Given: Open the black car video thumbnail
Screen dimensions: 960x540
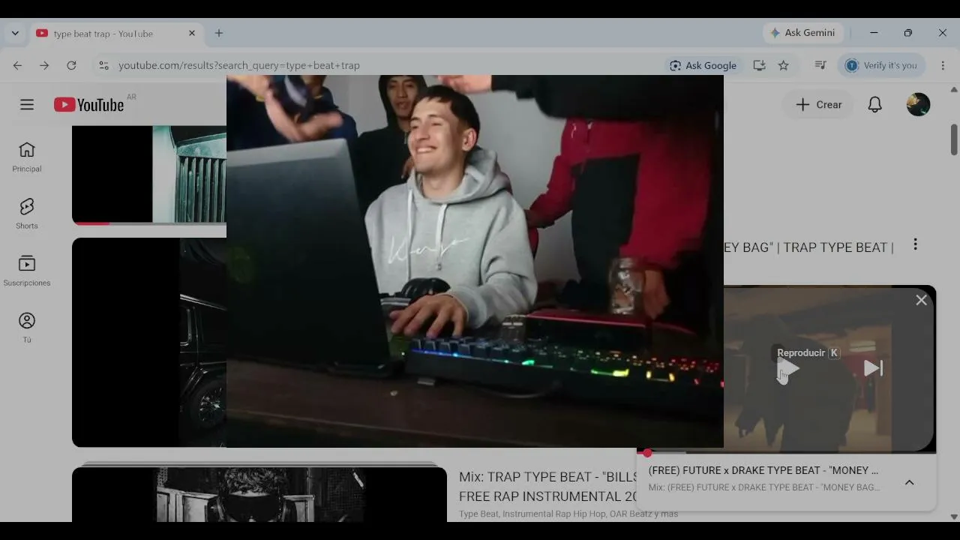Looking at the screenshot, I should [x=149, y=343].
